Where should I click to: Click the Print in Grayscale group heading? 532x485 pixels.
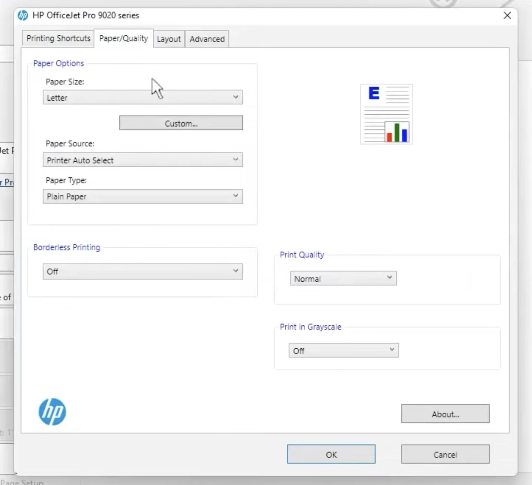[310, 327]
